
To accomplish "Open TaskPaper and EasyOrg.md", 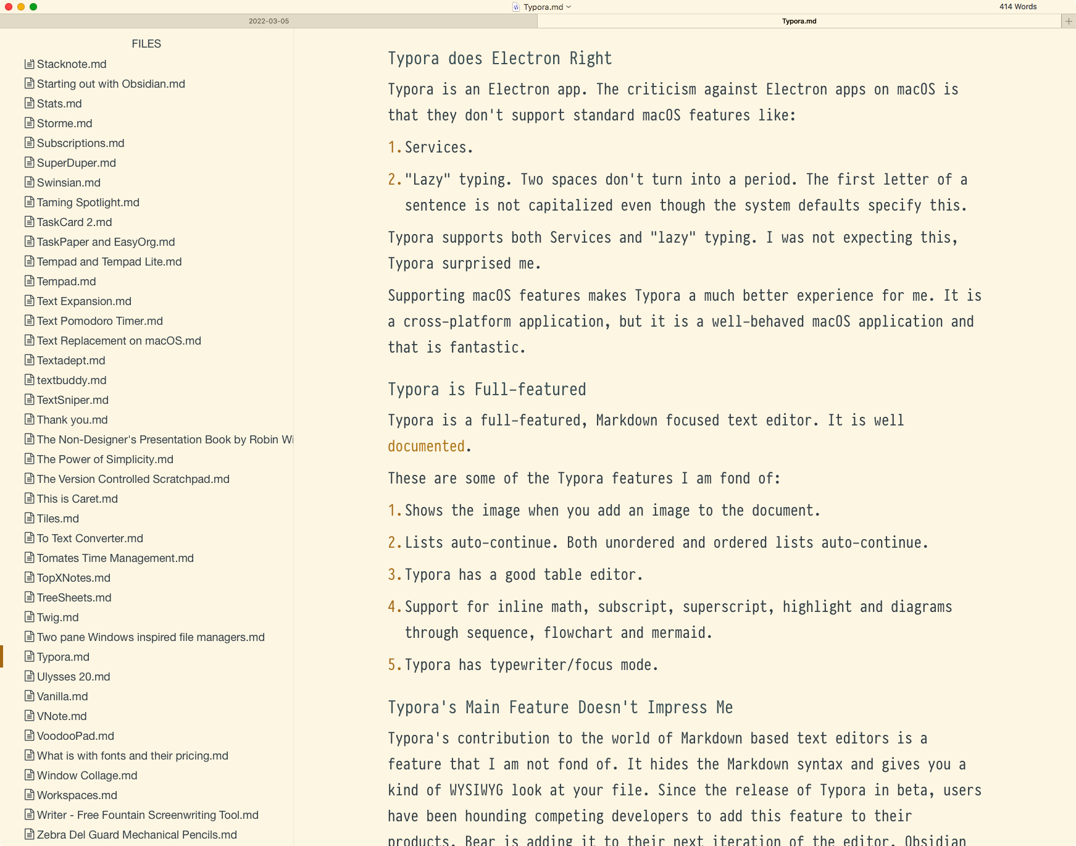I will tap(106, 241).
